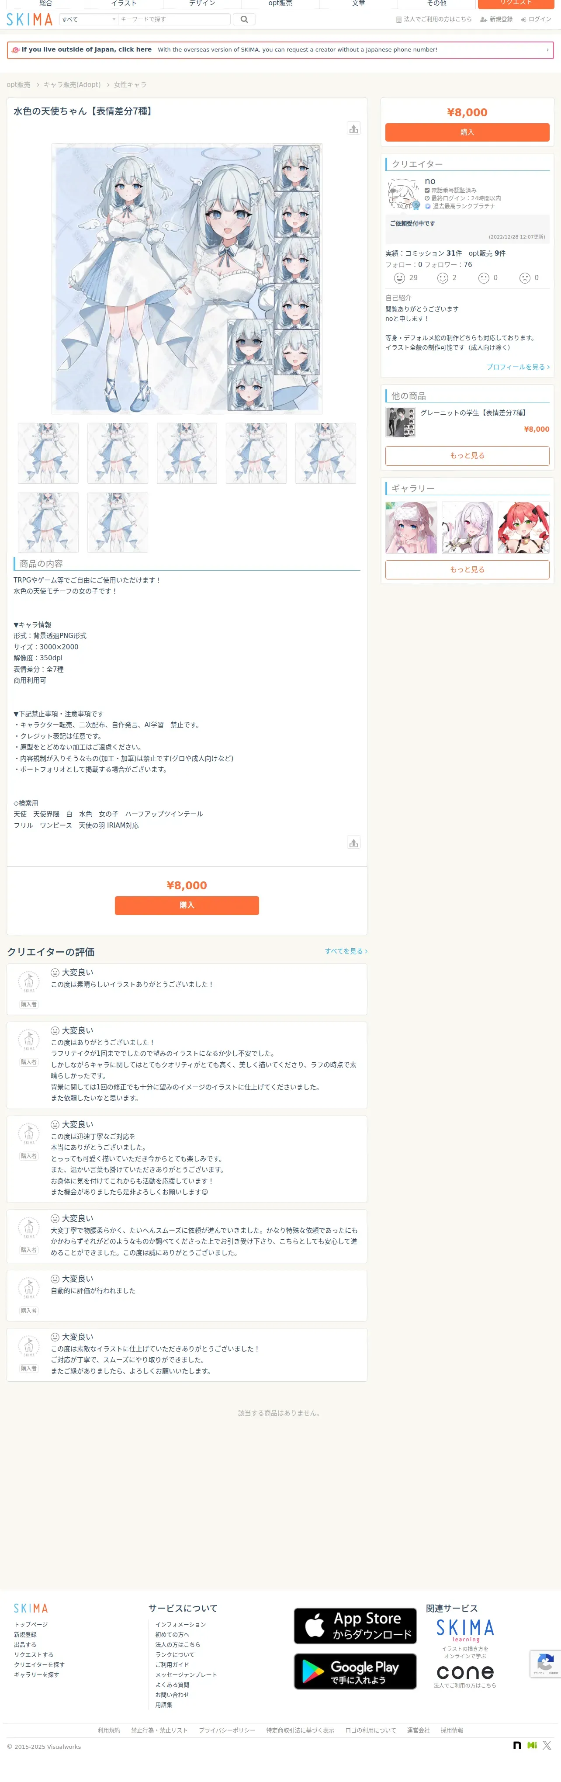Click もっと見る under gallery section
The height and width of the screenshot is (1782, 561).
(467, 569)
